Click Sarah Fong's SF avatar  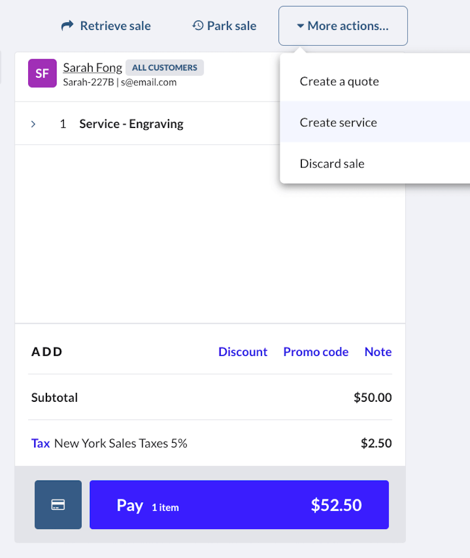41,73
